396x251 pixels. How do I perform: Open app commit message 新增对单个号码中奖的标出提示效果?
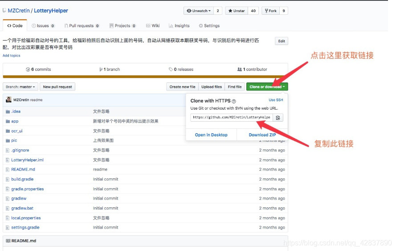click(x=126, y=121)
